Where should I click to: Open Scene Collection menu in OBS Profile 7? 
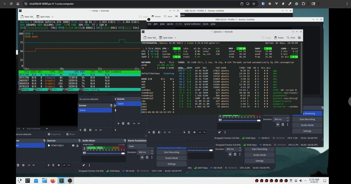point(192,24)
